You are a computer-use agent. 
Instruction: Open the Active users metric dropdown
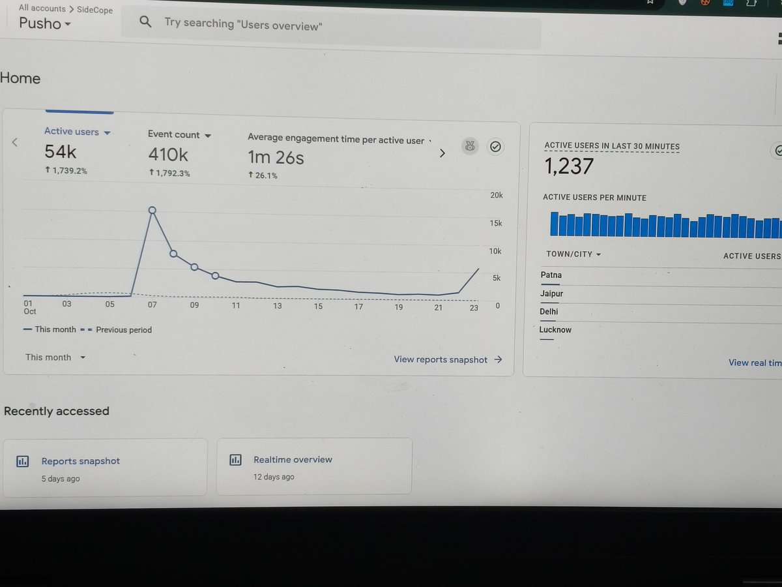click(78, 132)
